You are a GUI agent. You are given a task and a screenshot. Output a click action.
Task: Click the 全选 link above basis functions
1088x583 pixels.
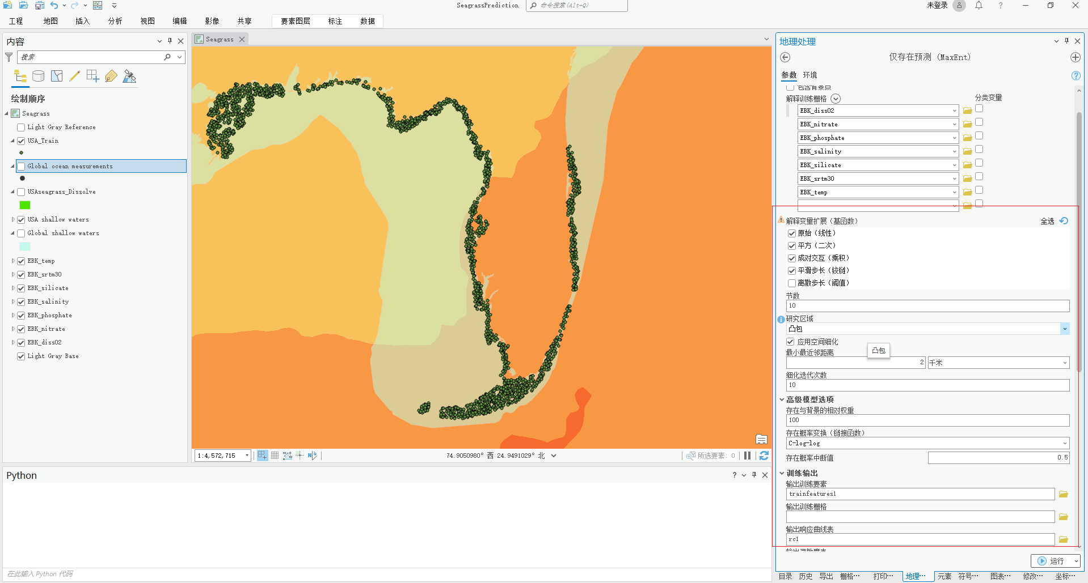[x=1047, y=221]
